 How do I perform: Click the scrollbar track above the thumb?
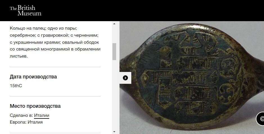click(x=114, y=34)
